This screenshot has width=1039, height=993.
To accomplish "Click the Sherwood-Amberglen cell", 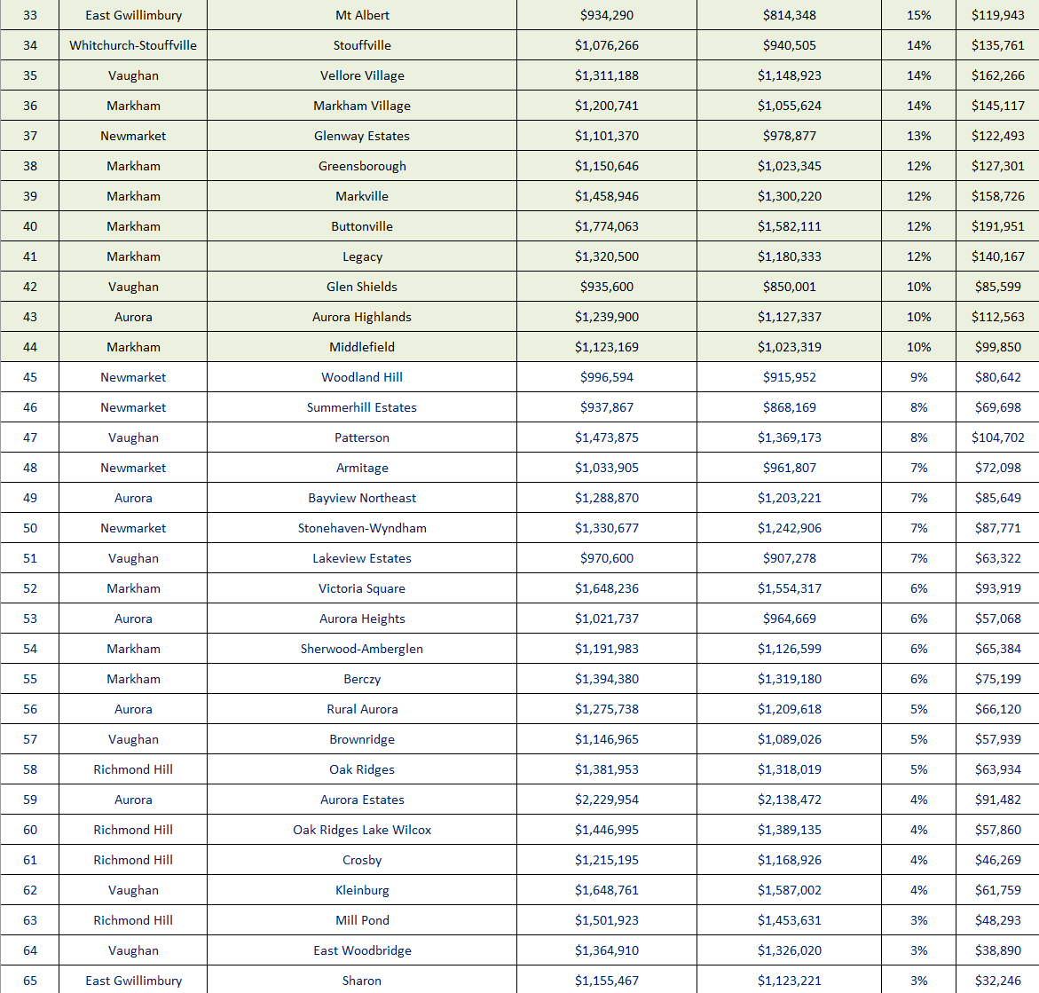I will click(x=362, y=649).
